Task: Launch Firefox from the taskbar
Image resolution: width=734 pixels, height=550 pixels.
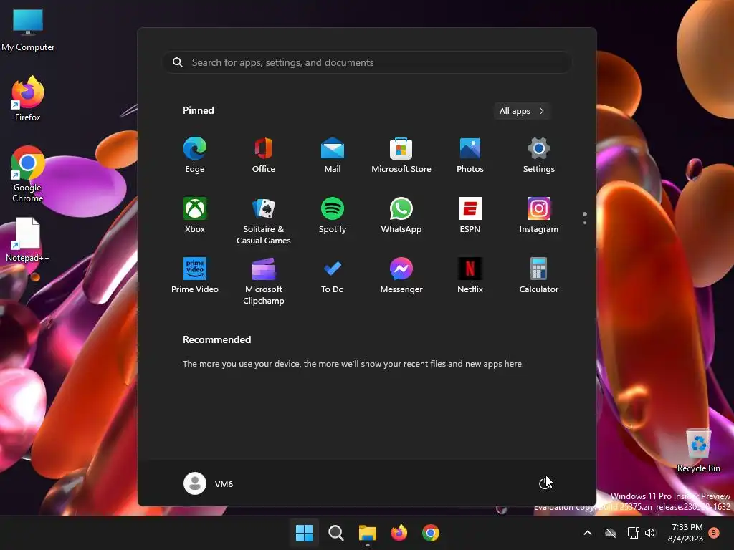Action: (399, 533)
